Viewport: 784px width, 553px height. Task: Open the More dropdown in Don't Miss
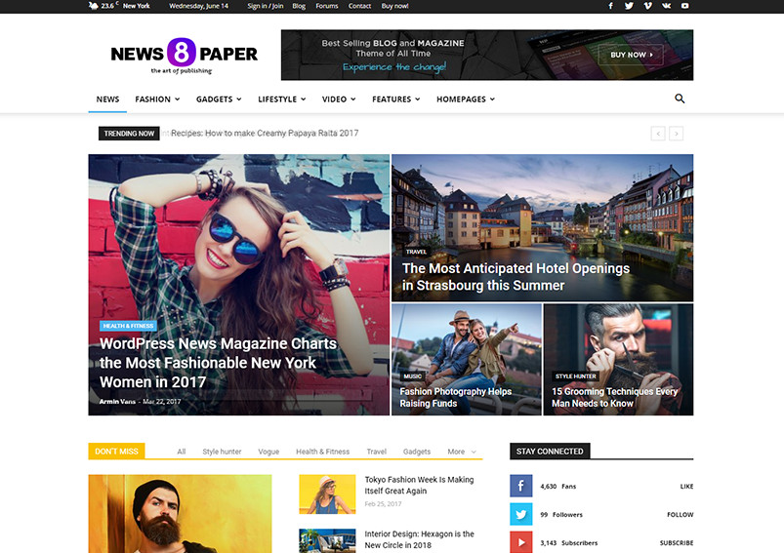[x=462, y=452]
